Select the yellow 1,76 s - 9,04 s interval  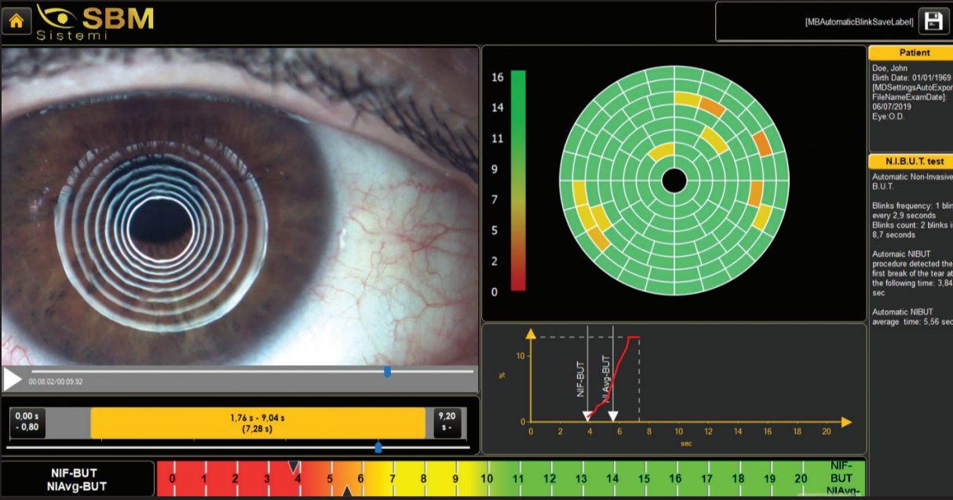tap(258, 423)
